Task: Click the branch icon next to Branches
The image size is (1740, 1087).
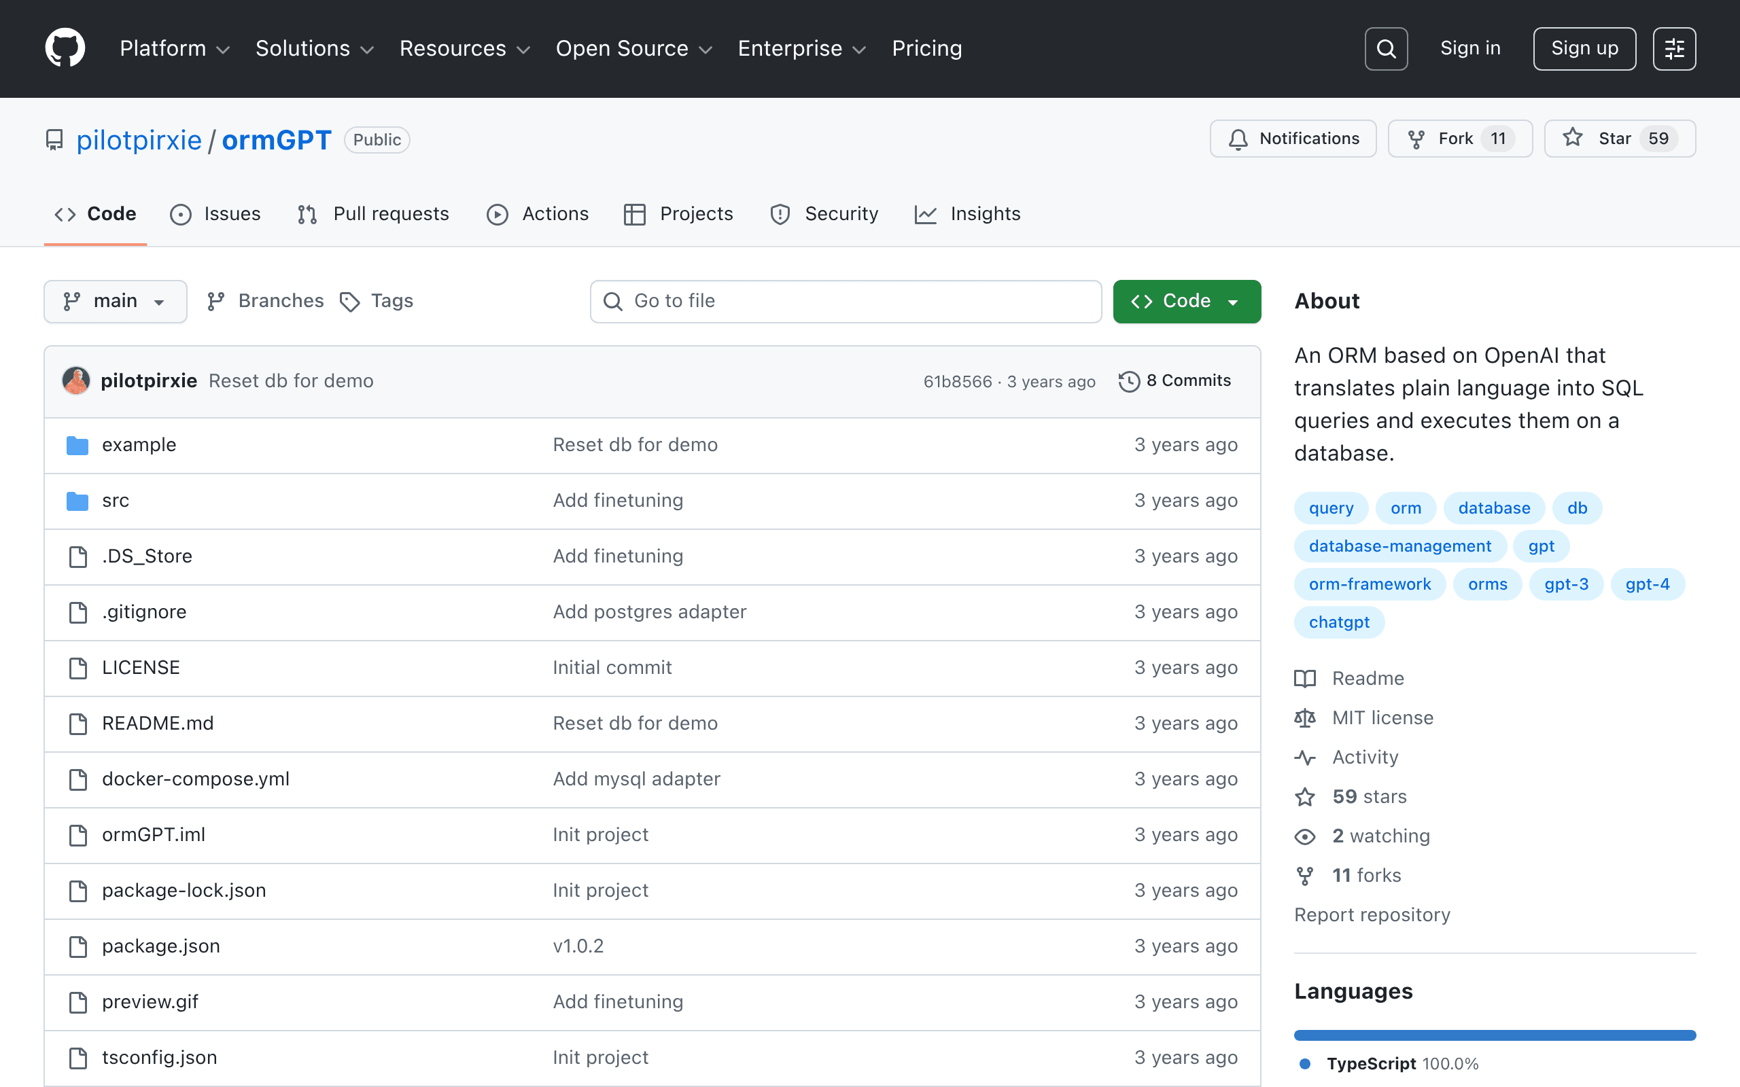Action: click(215, 301)
